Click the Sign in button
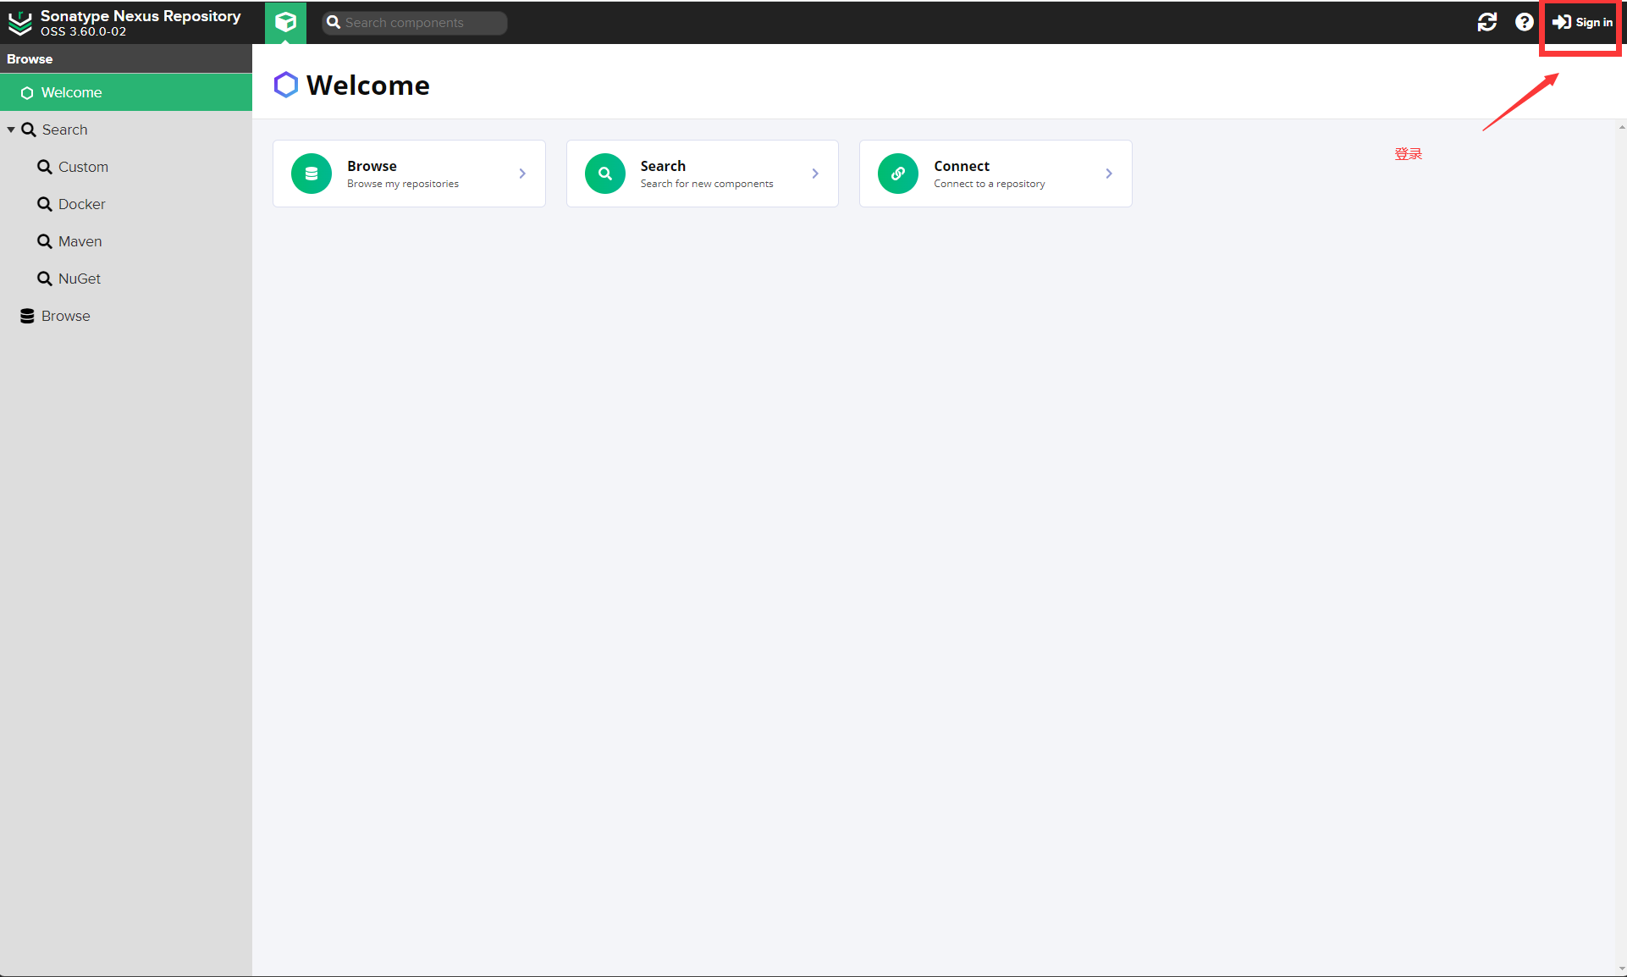Image resolution: width=1627 pixels, height=977 pixels. coord(1582,22)
